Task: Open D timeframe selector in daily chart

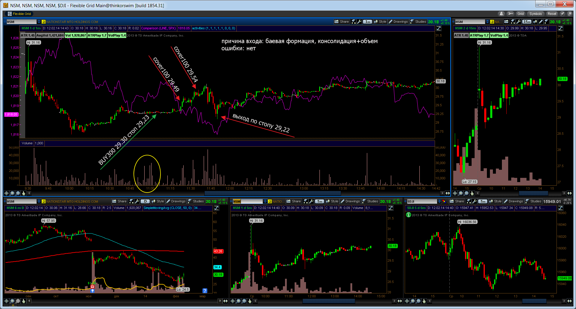Action: 145,201
